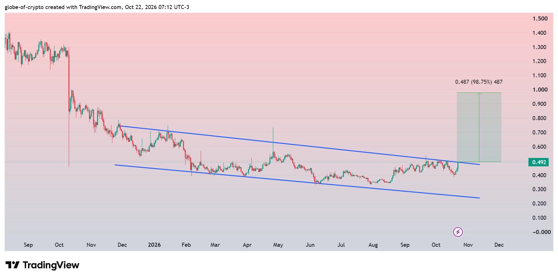Select the "0.200" price axis value

tap(540, 204)
